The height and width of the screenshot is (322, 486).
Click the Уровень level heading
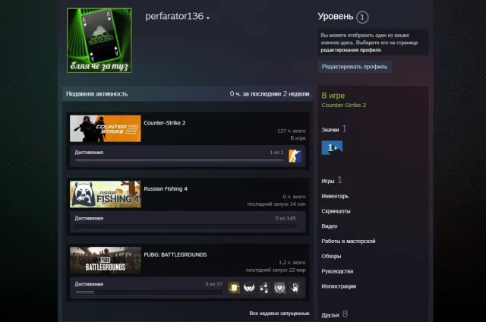[x=336, y=17]
